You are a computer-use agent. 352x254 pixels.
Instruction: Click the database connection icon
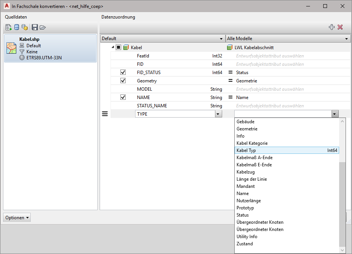click(x=17, y=27)
